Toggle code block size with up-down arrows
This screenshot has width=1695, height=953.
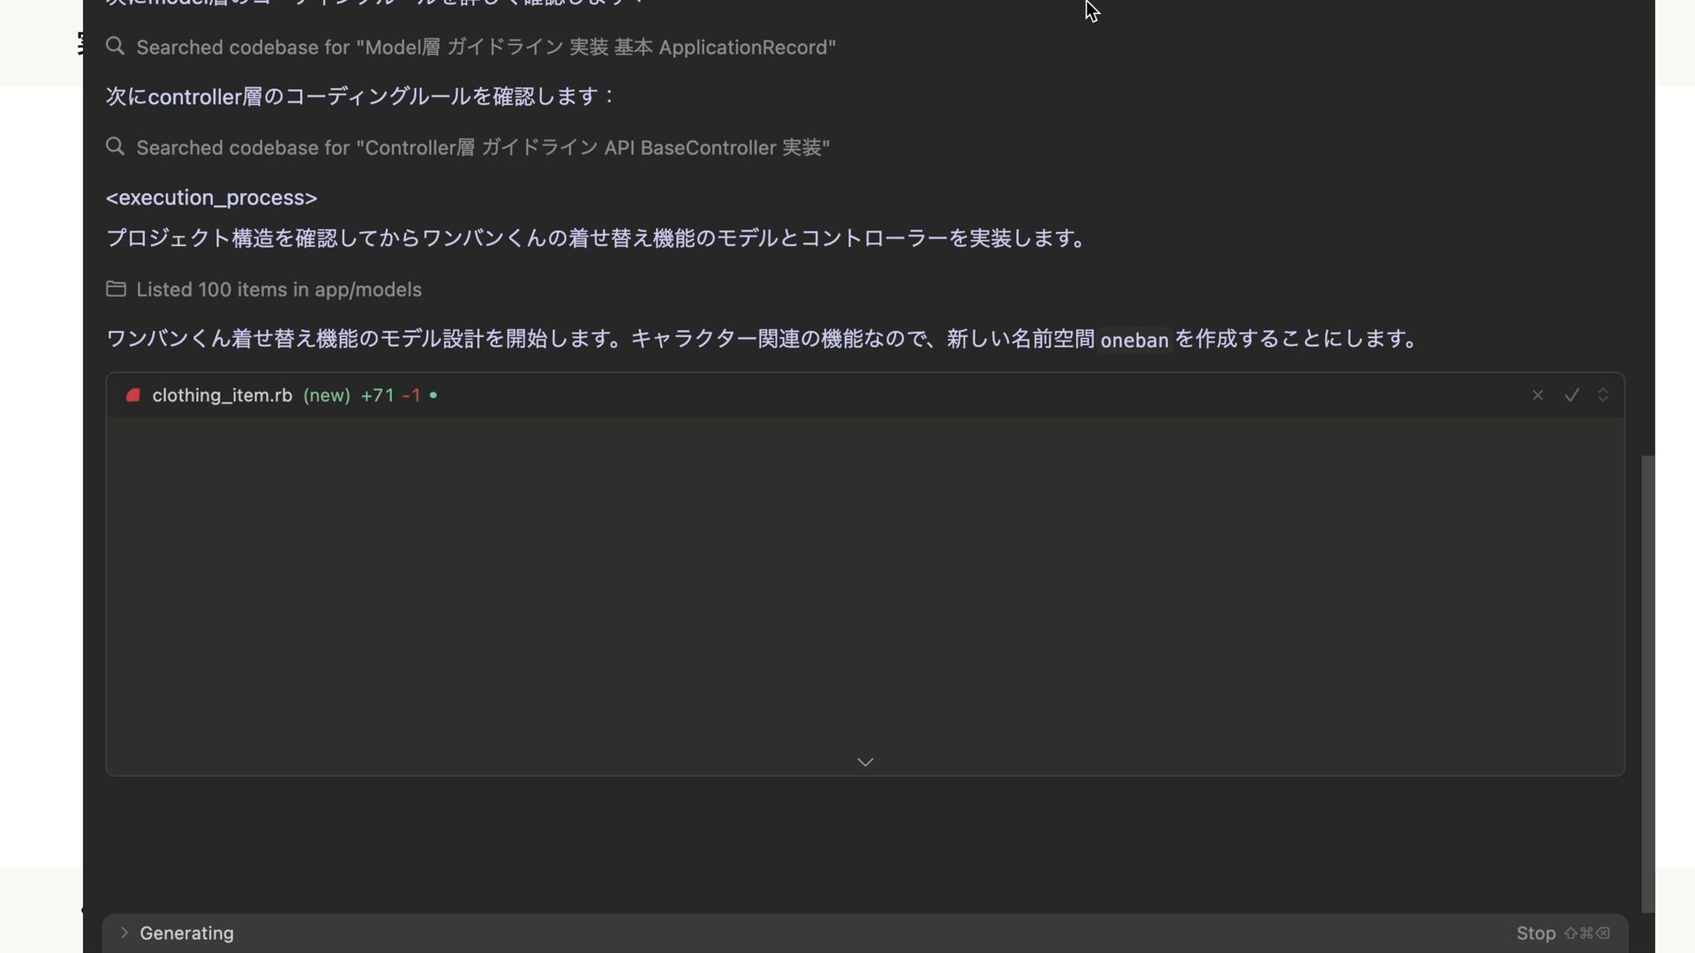[1603, 395]
